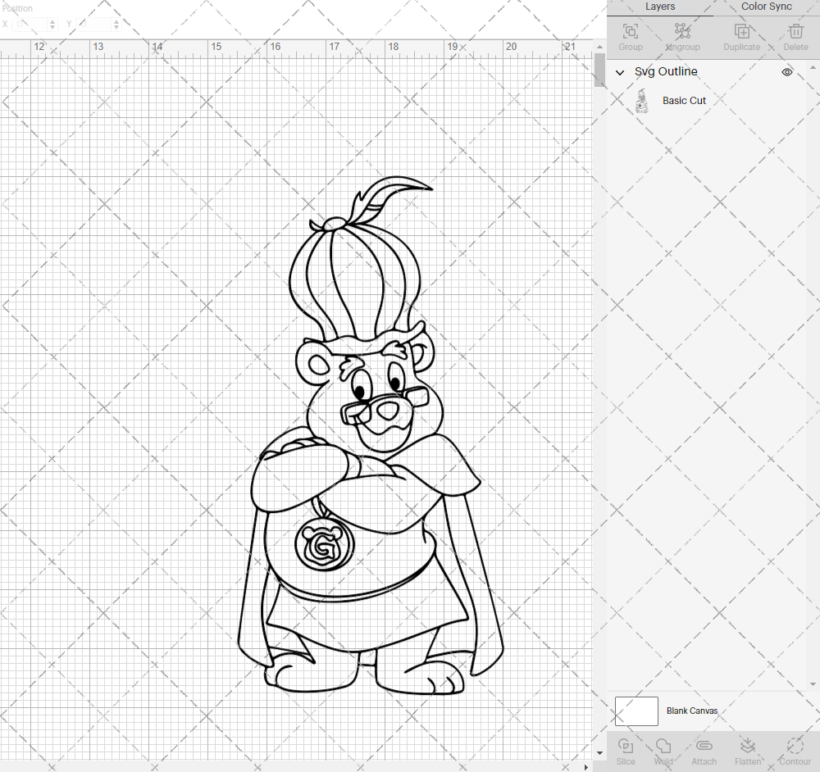This screenshot has width=820, height=772.
Task: Increase the Y position with the stepper
Action: click(116, 22)
